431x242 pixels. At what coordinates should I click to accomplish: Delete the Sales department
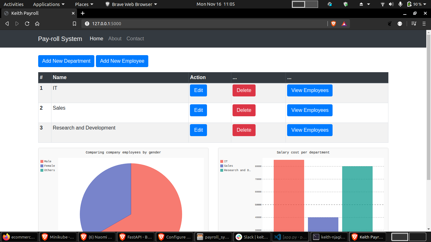(x=244, y=110)
